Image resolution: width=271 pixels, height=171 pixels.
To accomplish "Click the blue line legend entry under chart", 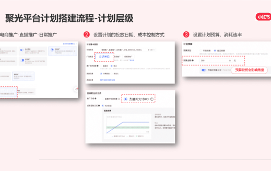I will pyautogui.click(x=118, y=136).
